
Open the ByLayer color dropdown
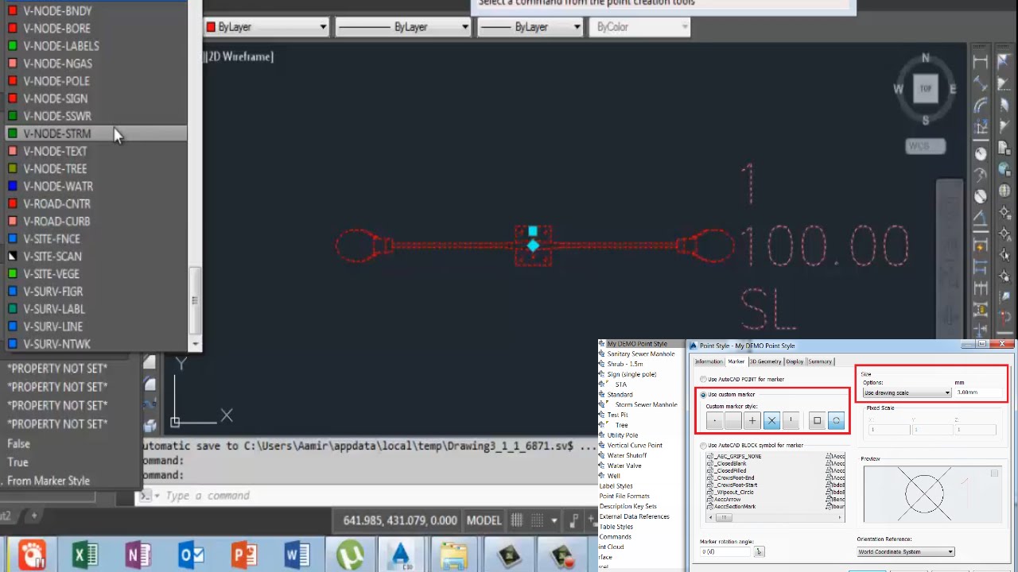coord(266,27)
